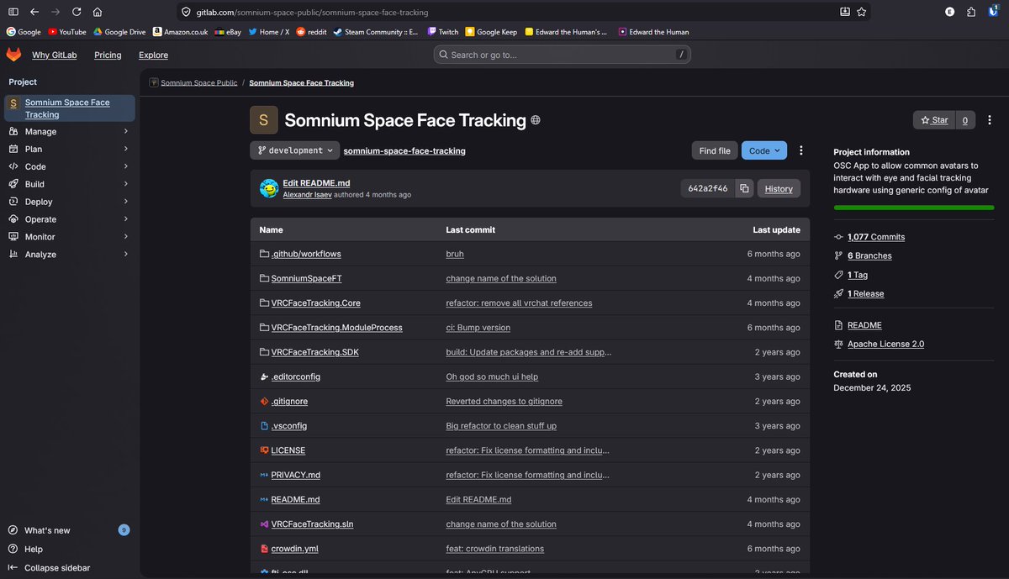This screenshot has width=1009, height=579.
Task: Open the VRCFaceTracking.Core folder
Action: (315, 303)
